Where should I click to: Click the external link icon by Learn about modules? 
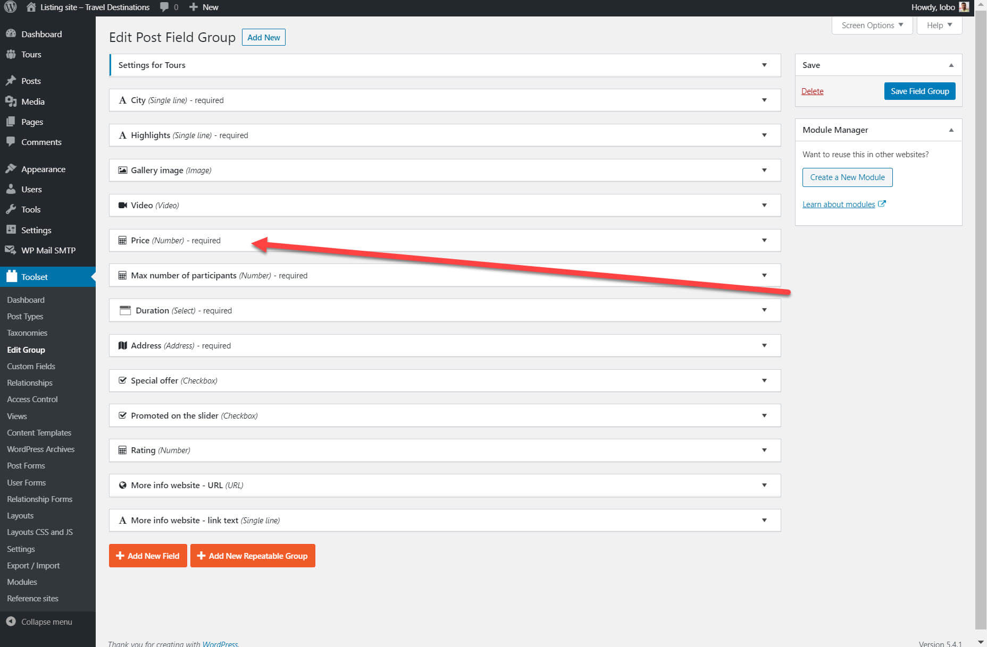coord(882,204)
